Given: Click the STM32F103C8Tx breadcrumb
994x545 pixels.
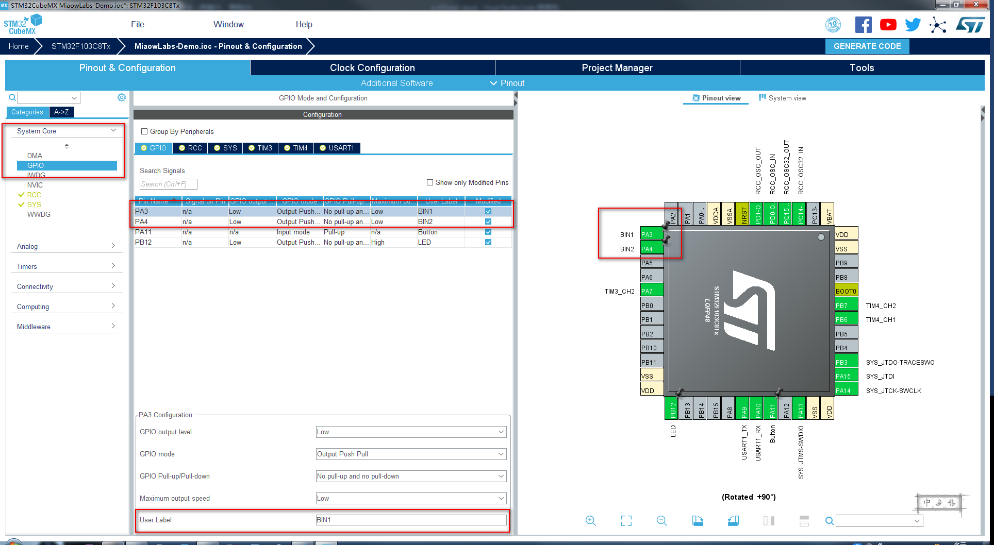Looking at the screenshot, I should point(81,46).
